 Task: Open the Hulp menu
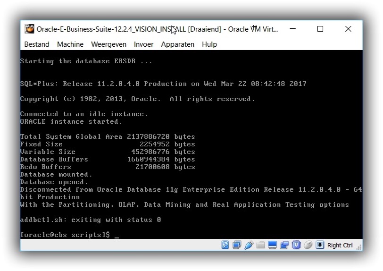tap(209, 44)
